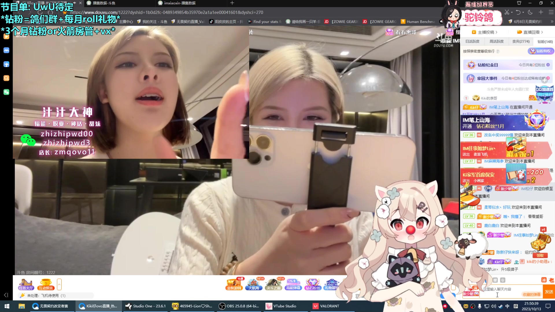Switch to OBS 25.0.8 taskbar window
The width and height of the screenshot is (555, 312).
pyautogui.click(x=239, y=306)
